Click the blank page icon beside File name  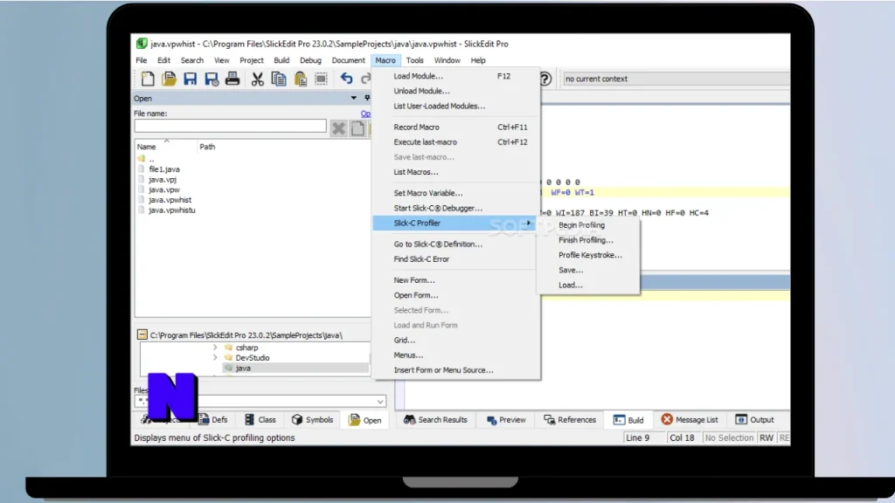(357, 127)
